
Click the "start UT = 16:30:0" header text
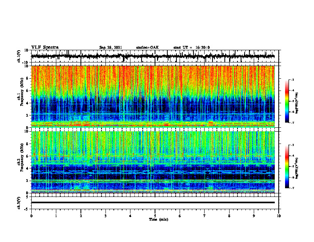click(191, 47)
